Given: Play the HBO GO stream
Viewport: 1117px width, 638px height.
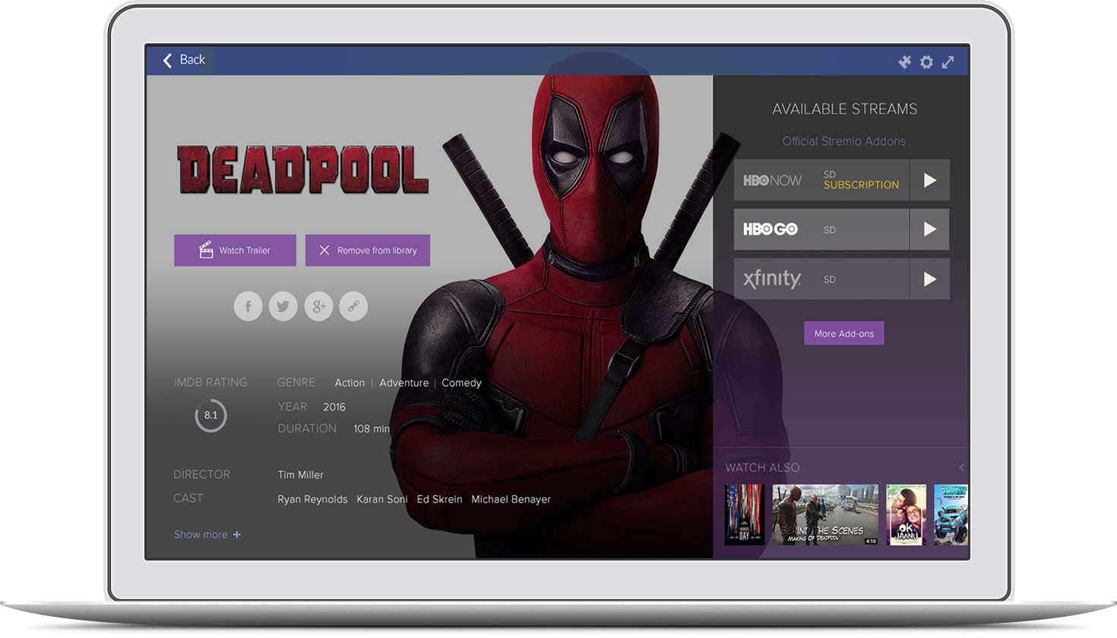Looking at the screenshot, I should 929,229.
